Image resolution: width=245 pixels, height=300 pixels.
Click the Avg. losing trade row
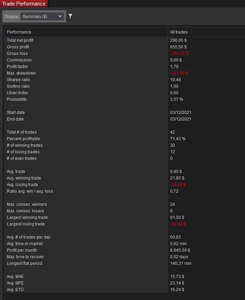pyautogui.click(x=125, y=185)
